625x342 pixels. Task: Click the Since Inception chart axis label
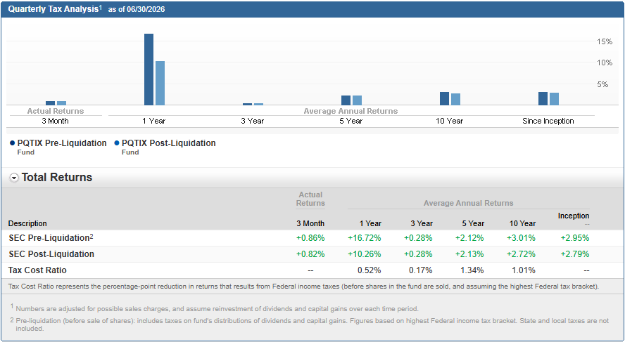(548, 121)
